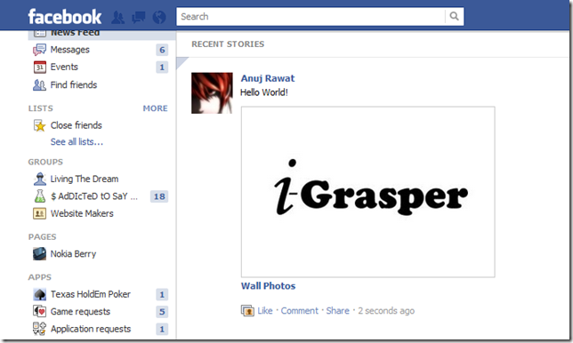Click the Messages count badge 6

tap(162, 50)
